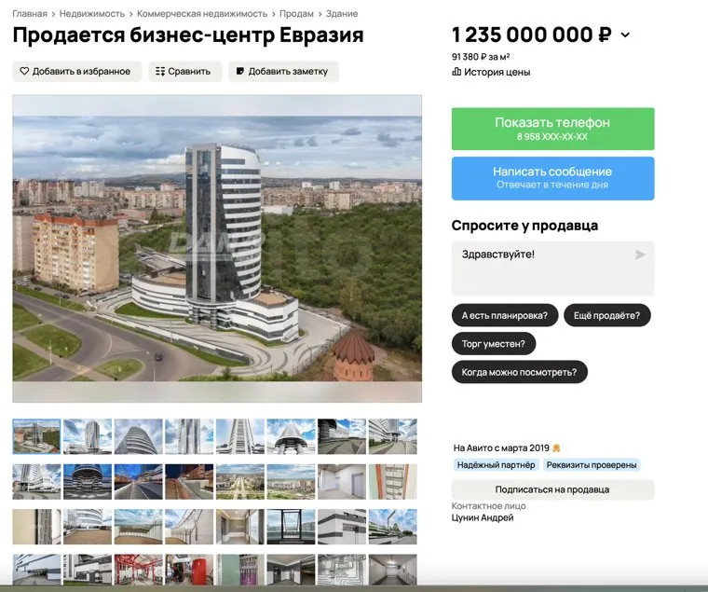708x592 pixels.
Task: Open Главная breadcrumb link
Action: click(30, 14)
